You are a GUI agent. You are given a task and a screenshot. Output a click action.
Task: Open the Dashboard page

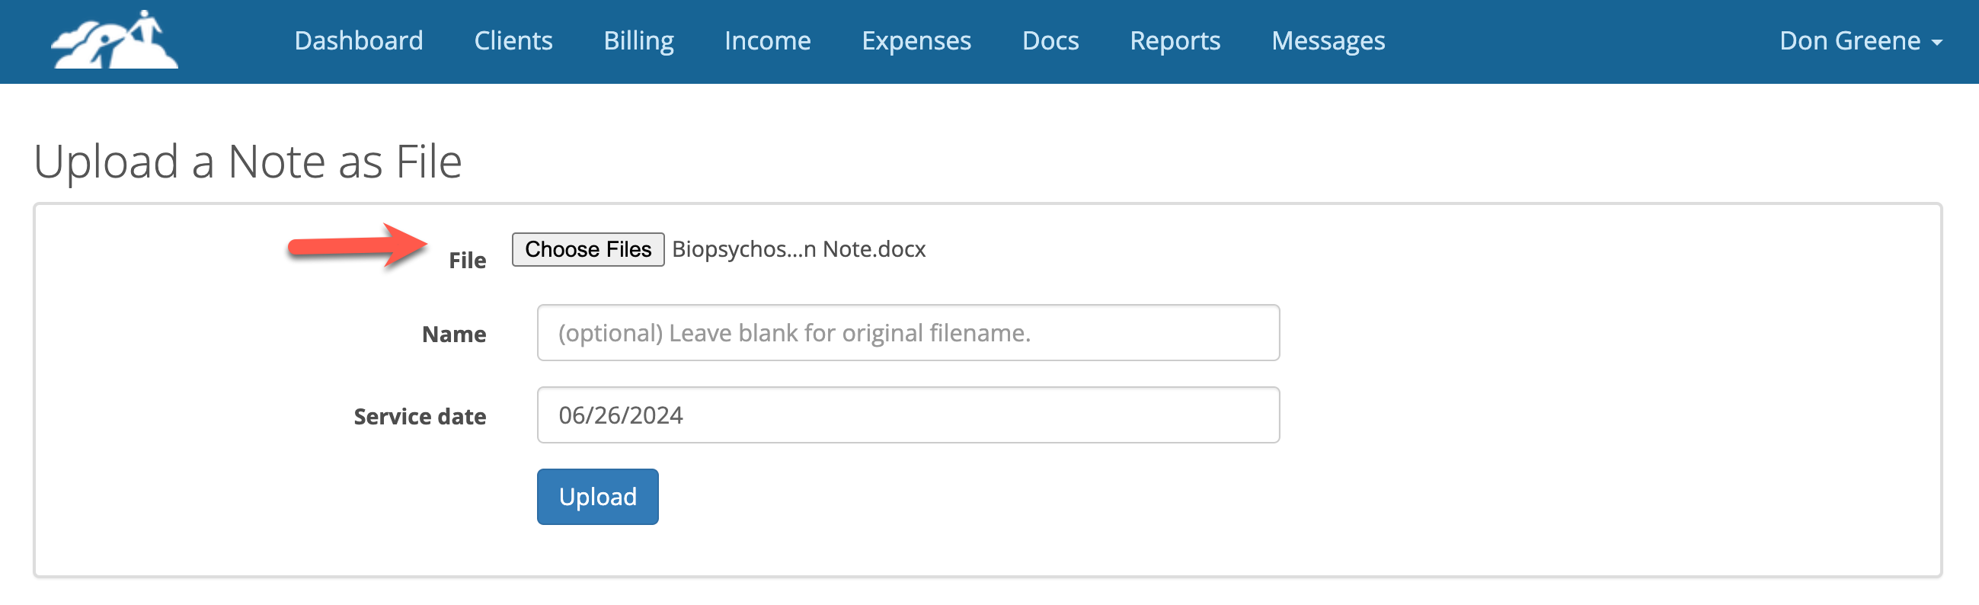358,40
